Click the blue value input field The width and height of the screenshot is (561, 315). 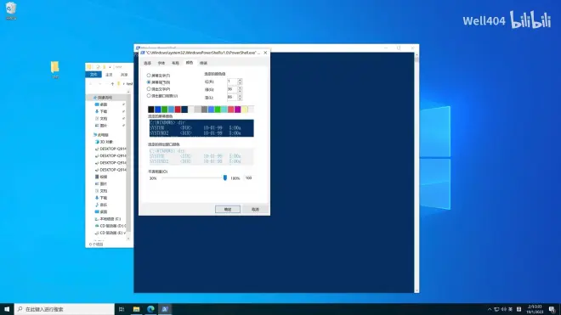(x=232, y=97)
